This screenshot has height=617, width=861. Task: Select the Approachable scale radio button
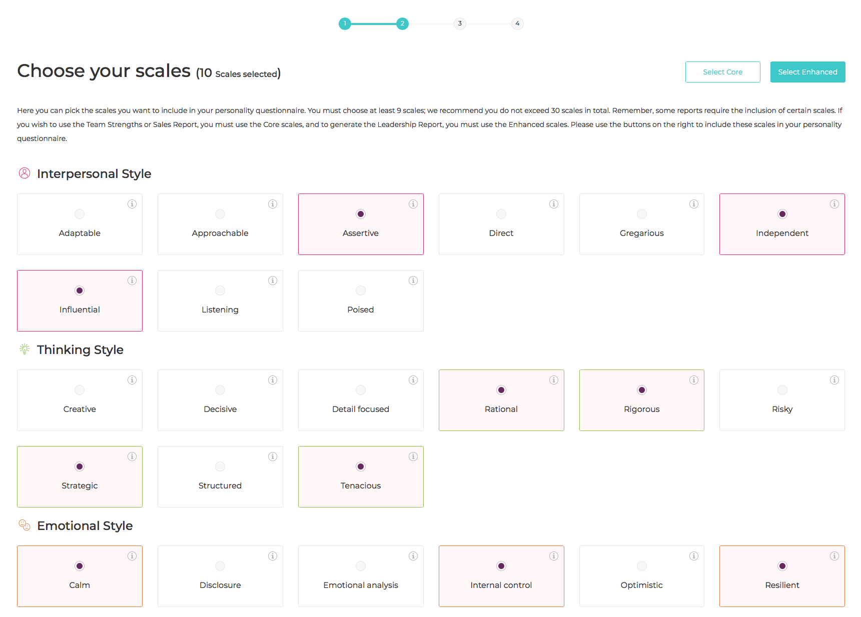[220, 214]
